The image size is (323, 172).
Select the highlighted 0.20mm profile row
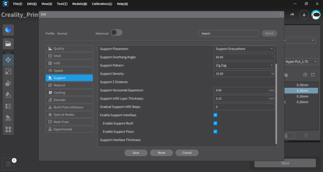301,91
